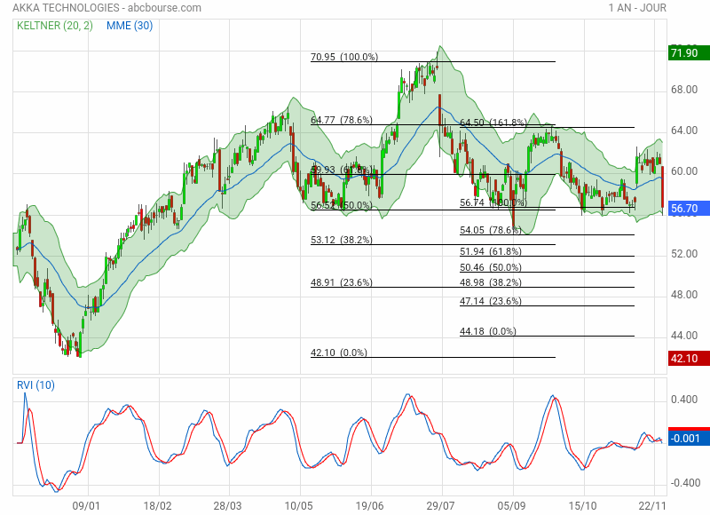The height and width of the screenshot is (515, 710).
Task: Click the 0.400 RVI axis value
Action: point(684,400)
